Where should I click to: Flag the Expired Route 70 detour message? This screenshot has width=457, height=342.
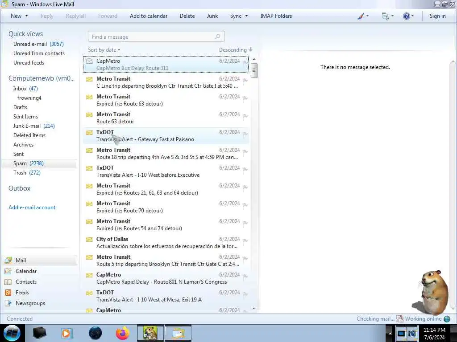click(245, 205)
